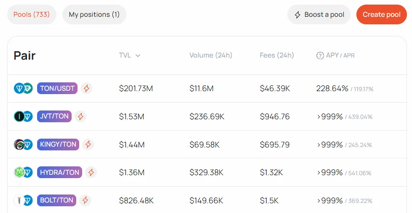
Task: Open the JVT/TON pair badge
Action: 54,116
